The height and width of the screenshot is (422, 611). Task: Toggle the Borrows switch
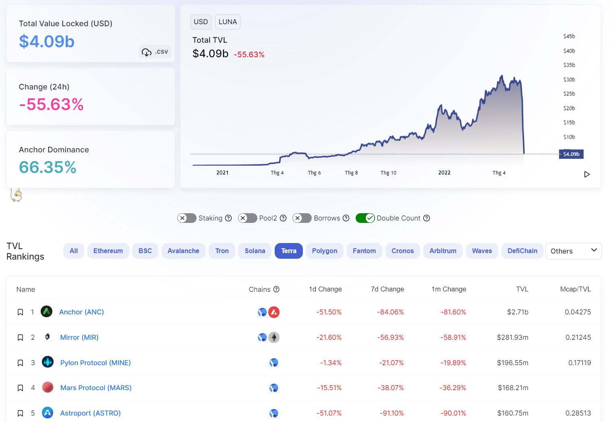(x=302, y=218)
